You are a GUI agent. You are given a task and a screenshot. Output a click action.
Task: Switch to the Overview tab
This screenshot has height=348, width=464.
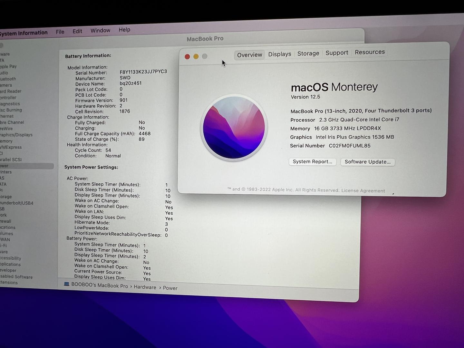pos(250,55)
